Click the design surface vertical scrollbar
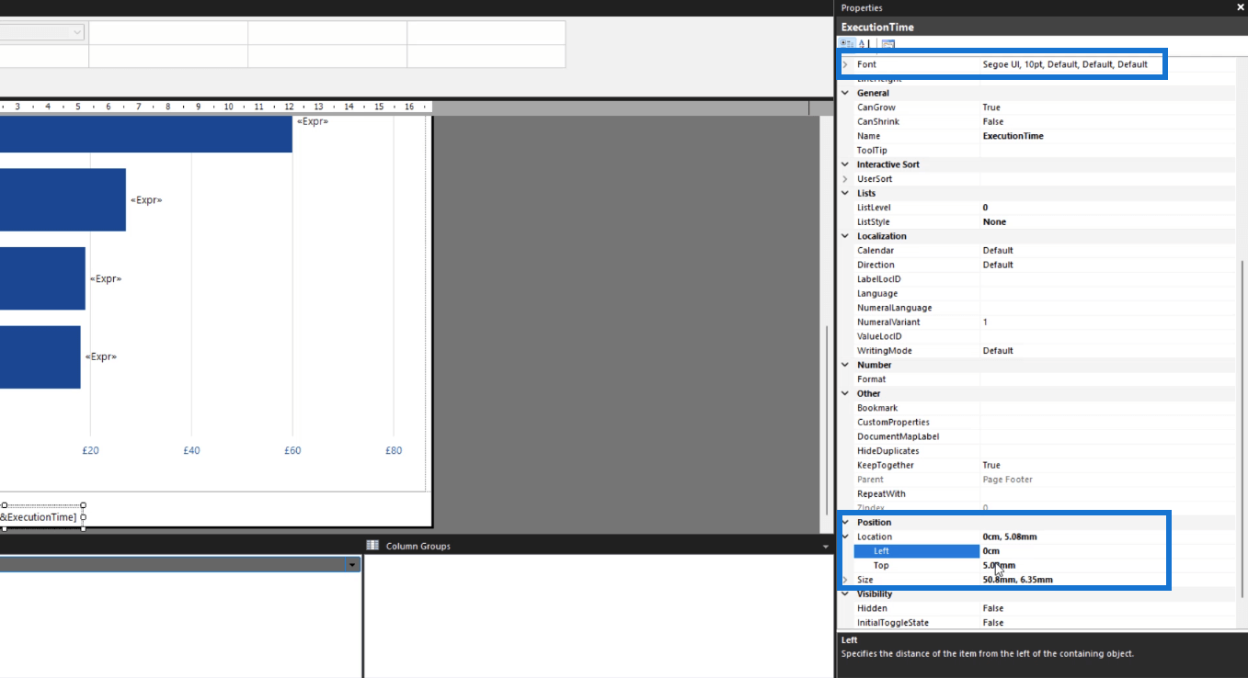This screenshot has width=1248, height=678. click(826, 423)
